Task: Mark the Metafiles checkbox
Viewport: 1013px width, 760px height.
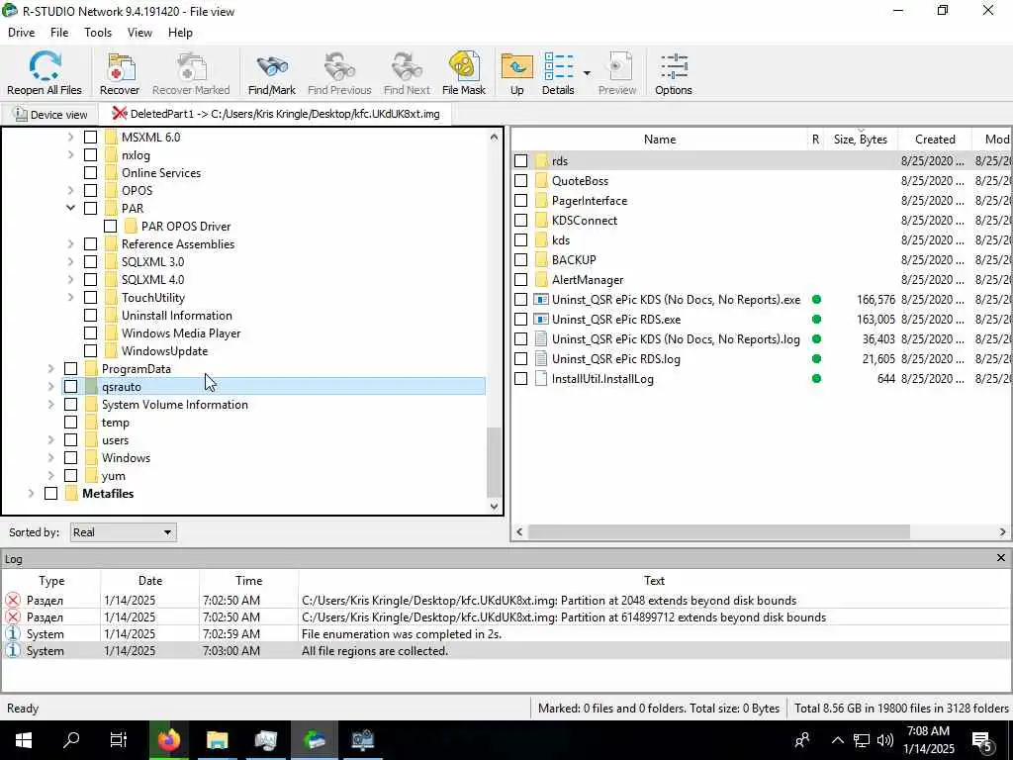Action: click(51, 494)
